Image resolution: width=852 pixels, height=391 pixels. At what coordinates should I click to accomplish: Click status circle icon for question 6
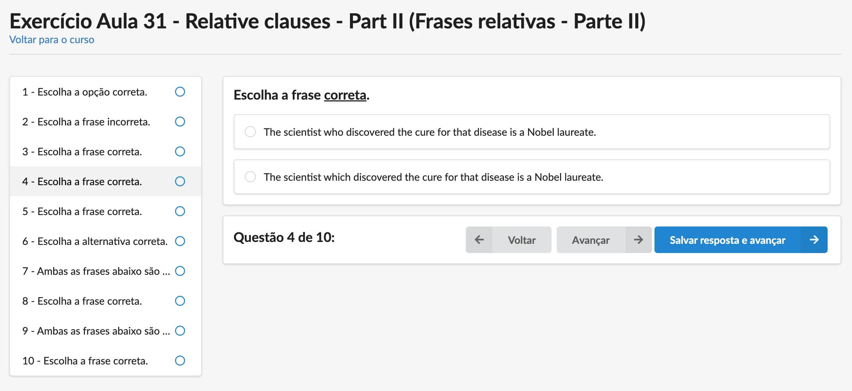coord(180,241)
